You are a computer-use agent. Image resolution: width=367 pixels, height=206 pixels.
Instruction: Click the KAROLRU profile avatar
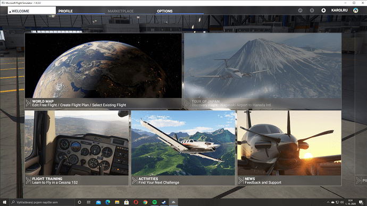355,10
